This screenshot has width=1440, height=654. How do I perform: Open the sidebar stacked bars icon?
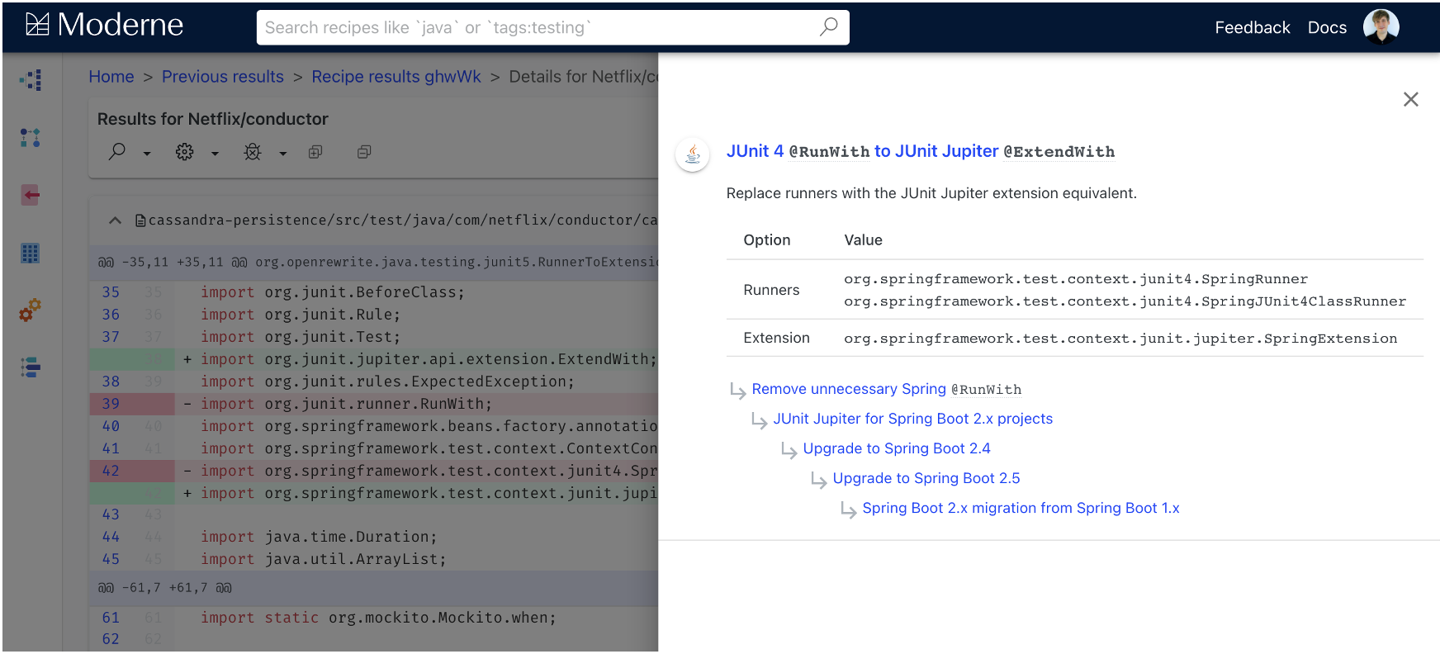point(31,367)
